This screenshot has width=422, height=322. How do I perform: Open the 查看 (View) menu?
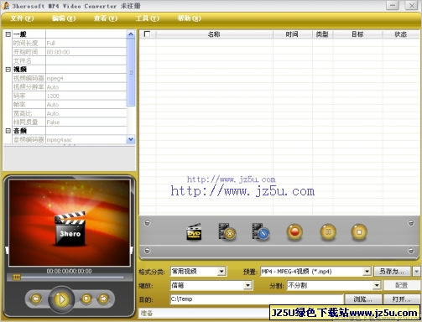[x=106, y=18]
